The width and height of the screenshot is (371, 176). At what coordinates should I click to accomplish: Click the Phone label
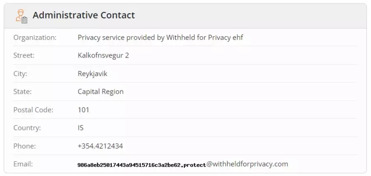25,146
